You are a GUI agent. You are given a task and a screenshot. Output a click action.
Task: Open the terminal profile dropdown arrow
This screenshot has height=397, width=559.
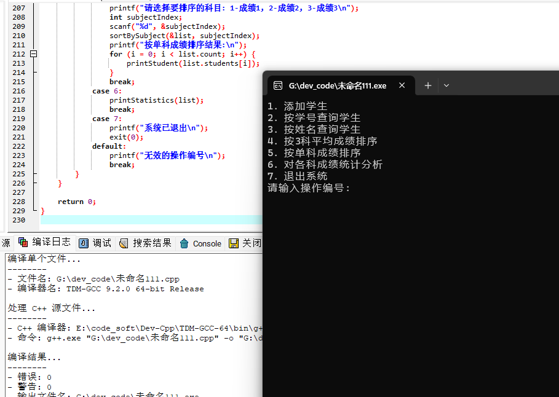click(446, 85)
